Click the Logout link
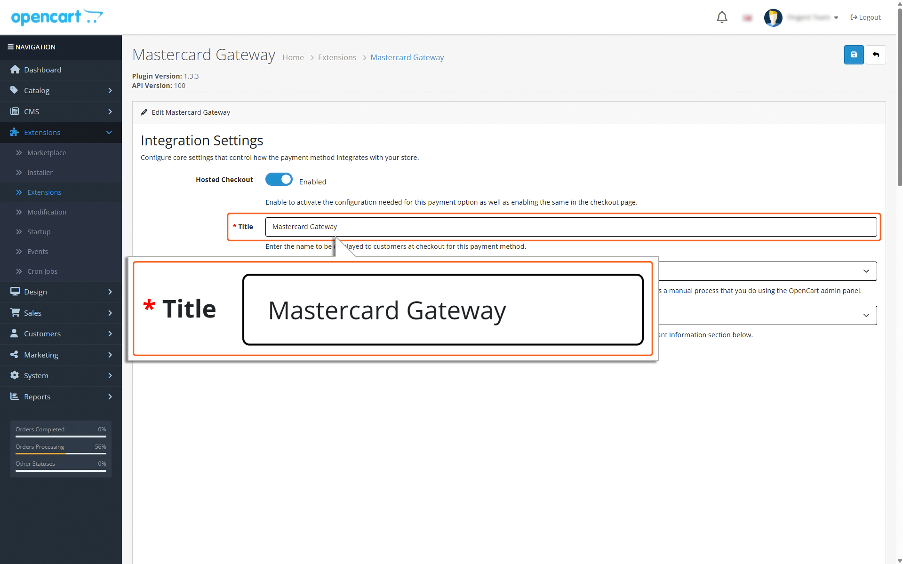 pos(865,17)
